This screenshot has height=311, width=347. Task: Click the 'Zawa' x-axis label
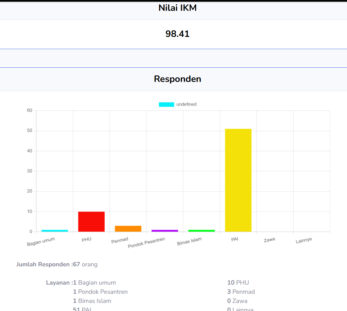[x=269, y=240]
